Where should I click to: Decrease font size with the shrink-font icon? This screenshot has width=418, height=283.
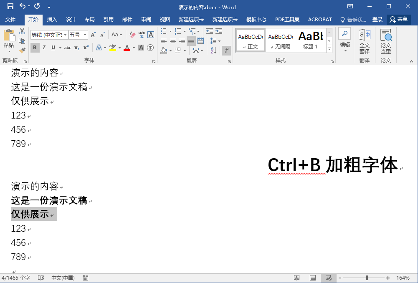click(x=102, y=35)
